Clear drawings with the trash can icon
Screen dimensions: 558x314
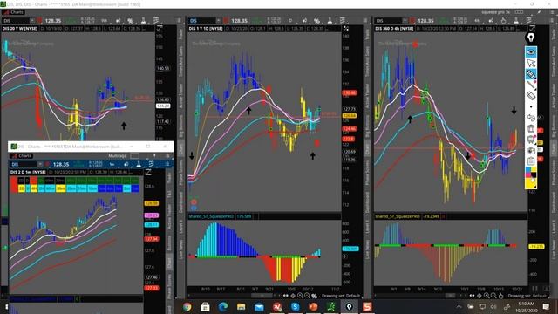click(x=531, y=128)
